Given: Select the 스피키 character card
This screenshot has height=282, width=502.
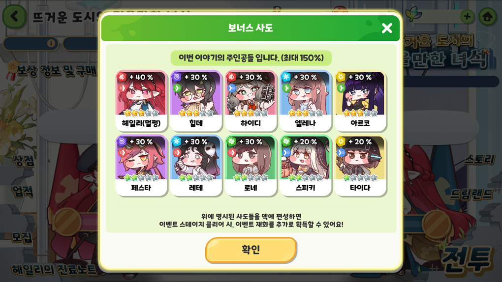Looking at the screenshot, I should (x=306, y=165).
